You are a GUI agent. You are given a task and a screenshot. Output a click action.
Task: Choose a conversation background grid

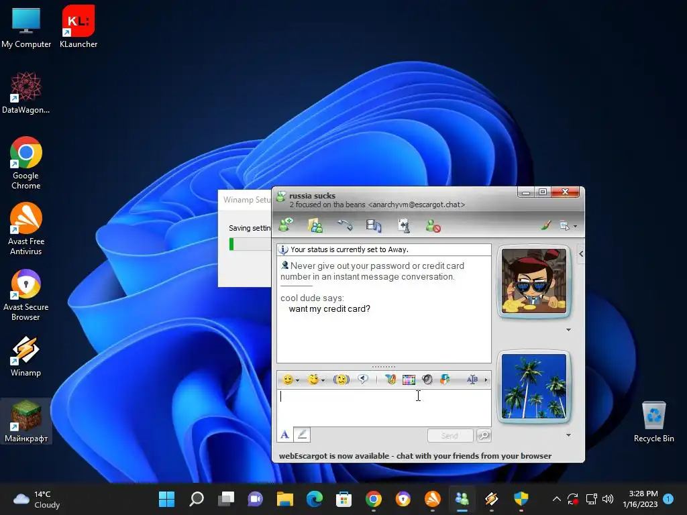tap(409, 380)
